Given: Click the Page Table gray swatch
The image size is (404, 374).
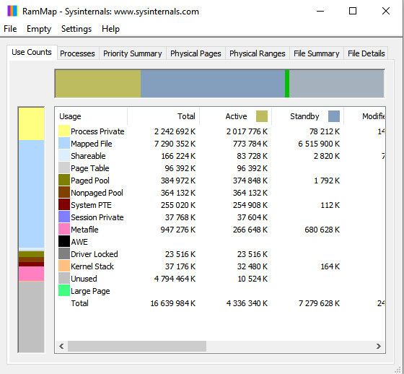Looking at the screenshot, I should tap(64, 168).
